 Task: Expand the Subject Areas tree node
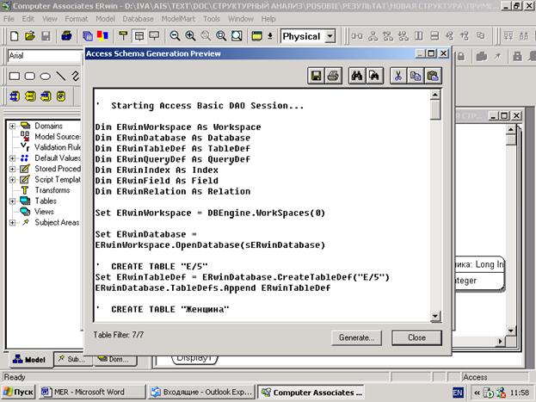[x=12, y=222]
